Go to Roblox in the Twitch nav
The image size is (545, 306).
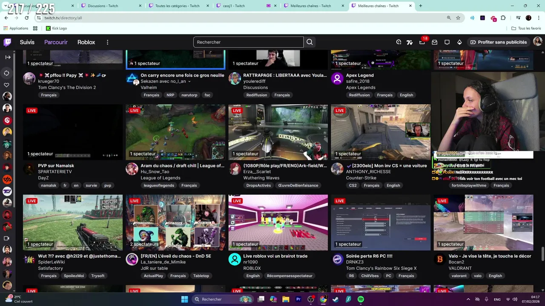coord(86,42)
